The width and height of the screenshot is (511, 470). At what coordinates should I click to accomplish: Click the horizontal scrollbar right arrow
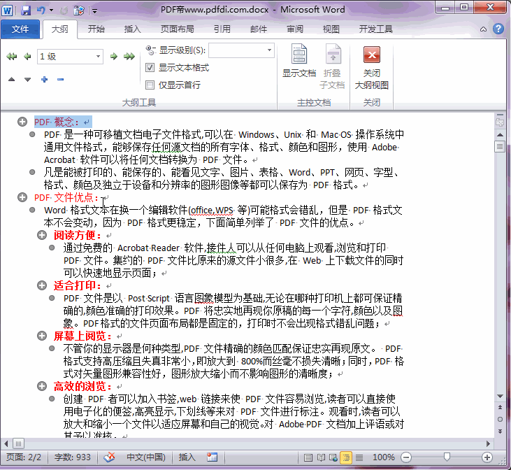[x=488, y=443]
